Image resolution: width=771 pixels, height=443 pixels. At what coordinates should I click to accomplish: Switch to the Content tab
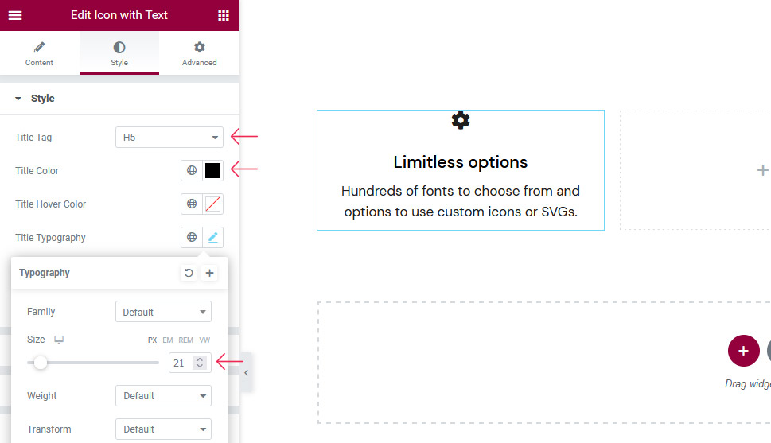39,53
